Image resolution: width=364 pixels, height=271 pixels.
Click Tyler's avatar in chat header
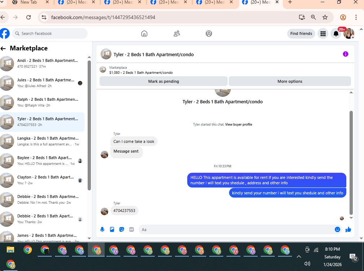click(x=106, y=54)
